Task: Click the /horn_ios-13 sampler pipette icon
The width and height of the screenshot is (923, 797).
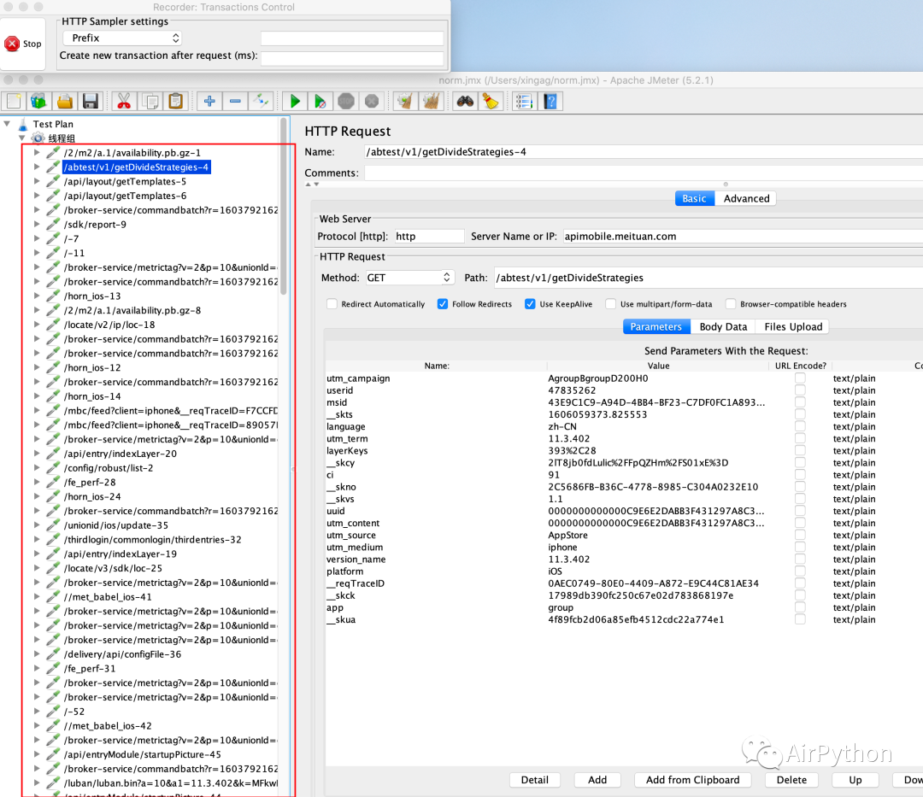Action: tap(54, 296)
